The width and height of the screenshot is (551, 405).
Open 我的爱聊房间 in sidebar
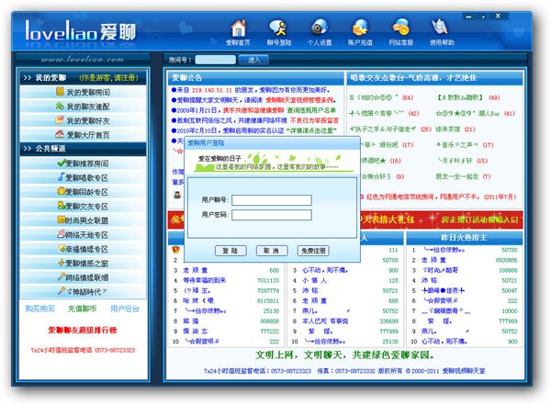83,92
